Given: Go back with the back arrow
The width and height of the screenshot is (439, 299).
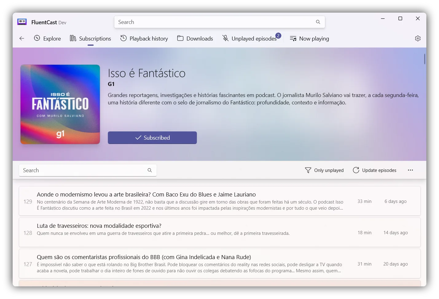Looking at the screenshot, I should pyautogui.click(x=22, y=38).
